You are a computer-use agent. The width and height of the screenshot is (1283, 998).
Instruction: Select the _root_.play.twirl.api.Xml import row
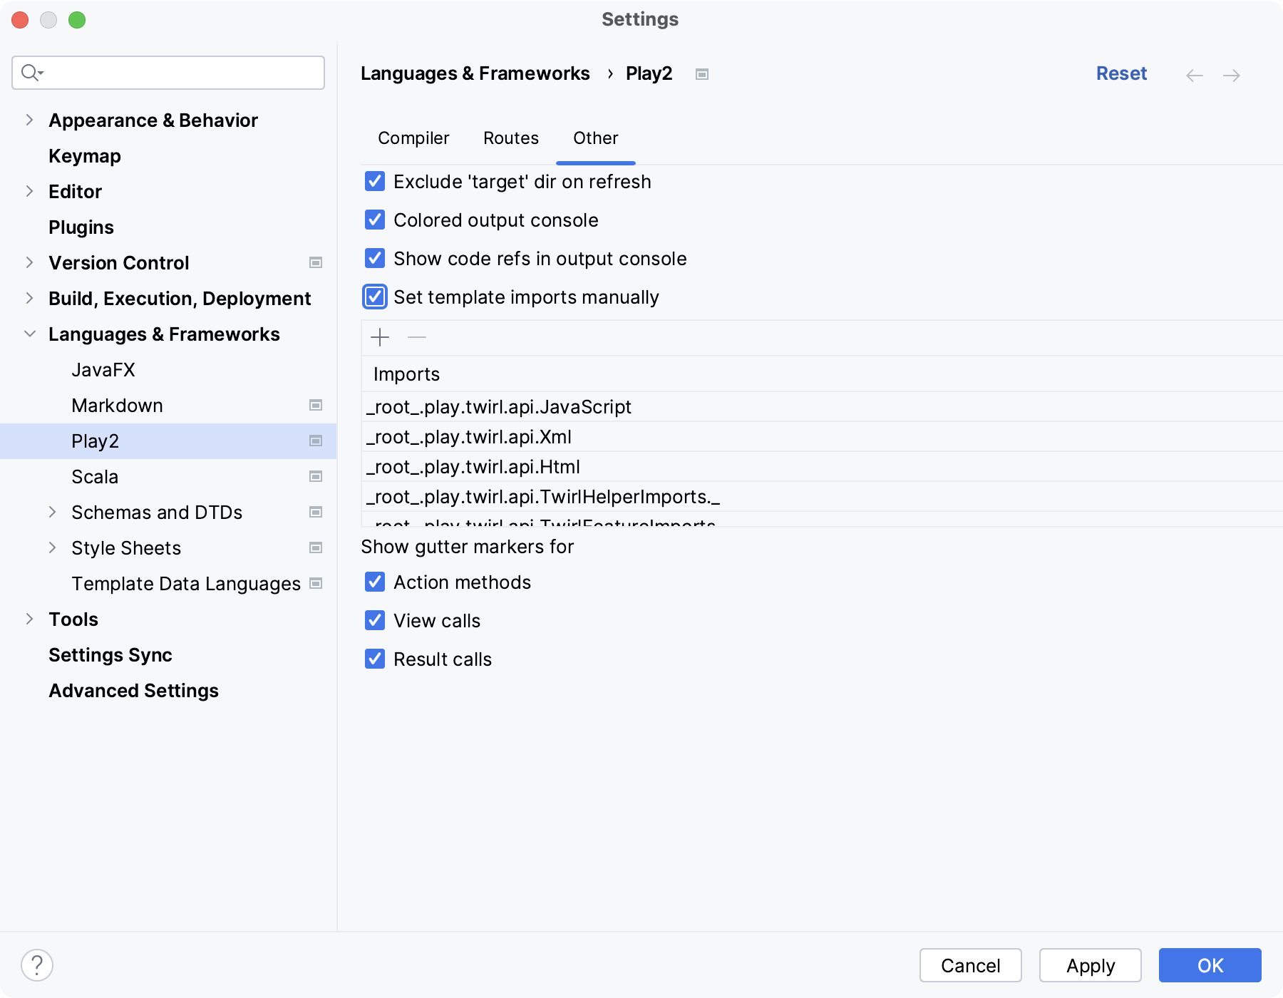[469, 437]
